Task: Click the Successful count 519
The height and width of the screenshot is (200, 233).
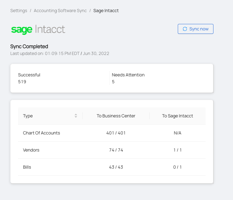Action: point(22,82)
